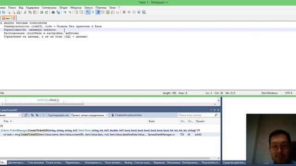Open the Плагины menu
The width and height of the screenshot is (296, 166).
pyautogui.click(x=101, y=8)
